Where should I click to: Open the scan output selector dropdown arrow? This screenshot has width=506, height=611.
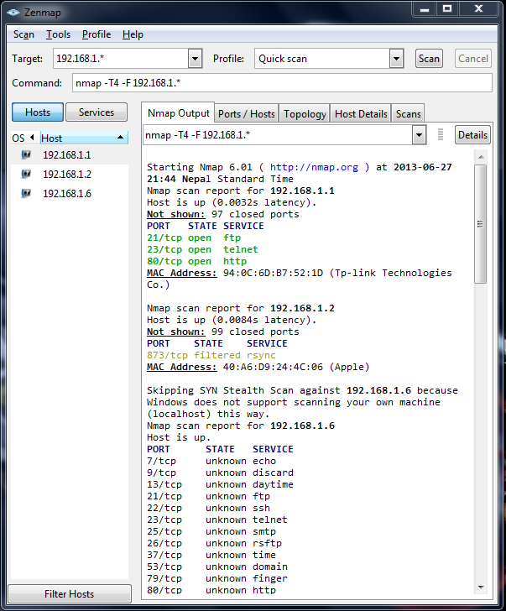[419, 135]
